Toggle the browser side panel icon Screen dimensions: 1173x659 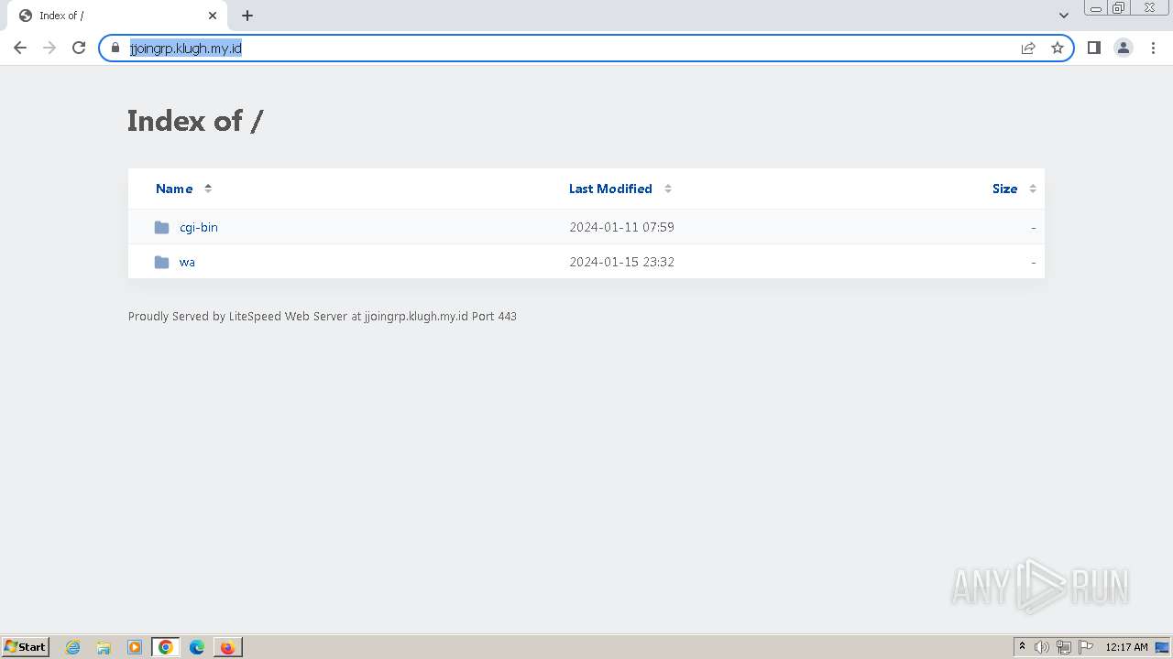click(x=1094, y=48)
